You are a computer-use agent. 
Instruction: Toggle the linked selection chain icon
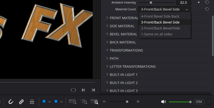pos(21,102)
